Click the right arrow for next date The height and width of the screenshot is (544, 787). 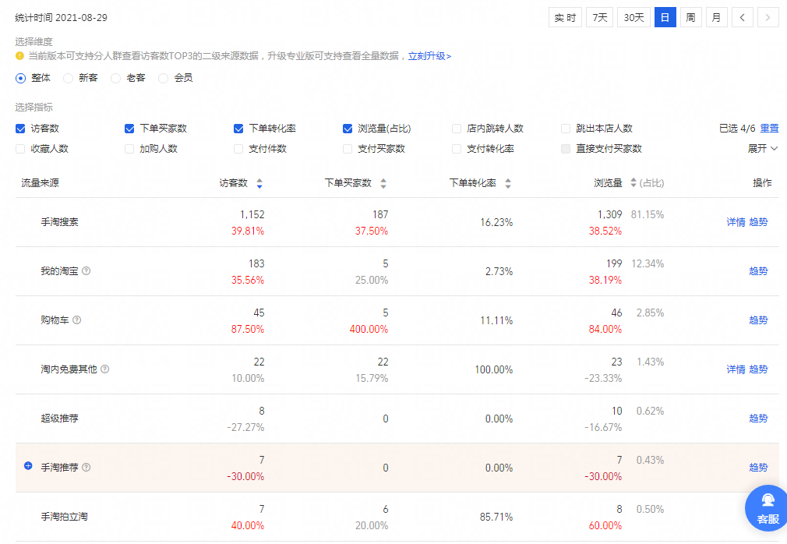tap(768, 16)
